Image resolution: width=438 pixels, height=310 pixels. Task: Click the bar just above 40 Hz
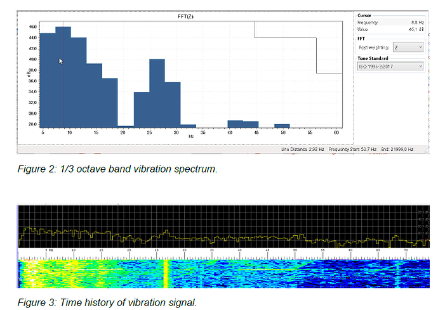pos(235,124)
